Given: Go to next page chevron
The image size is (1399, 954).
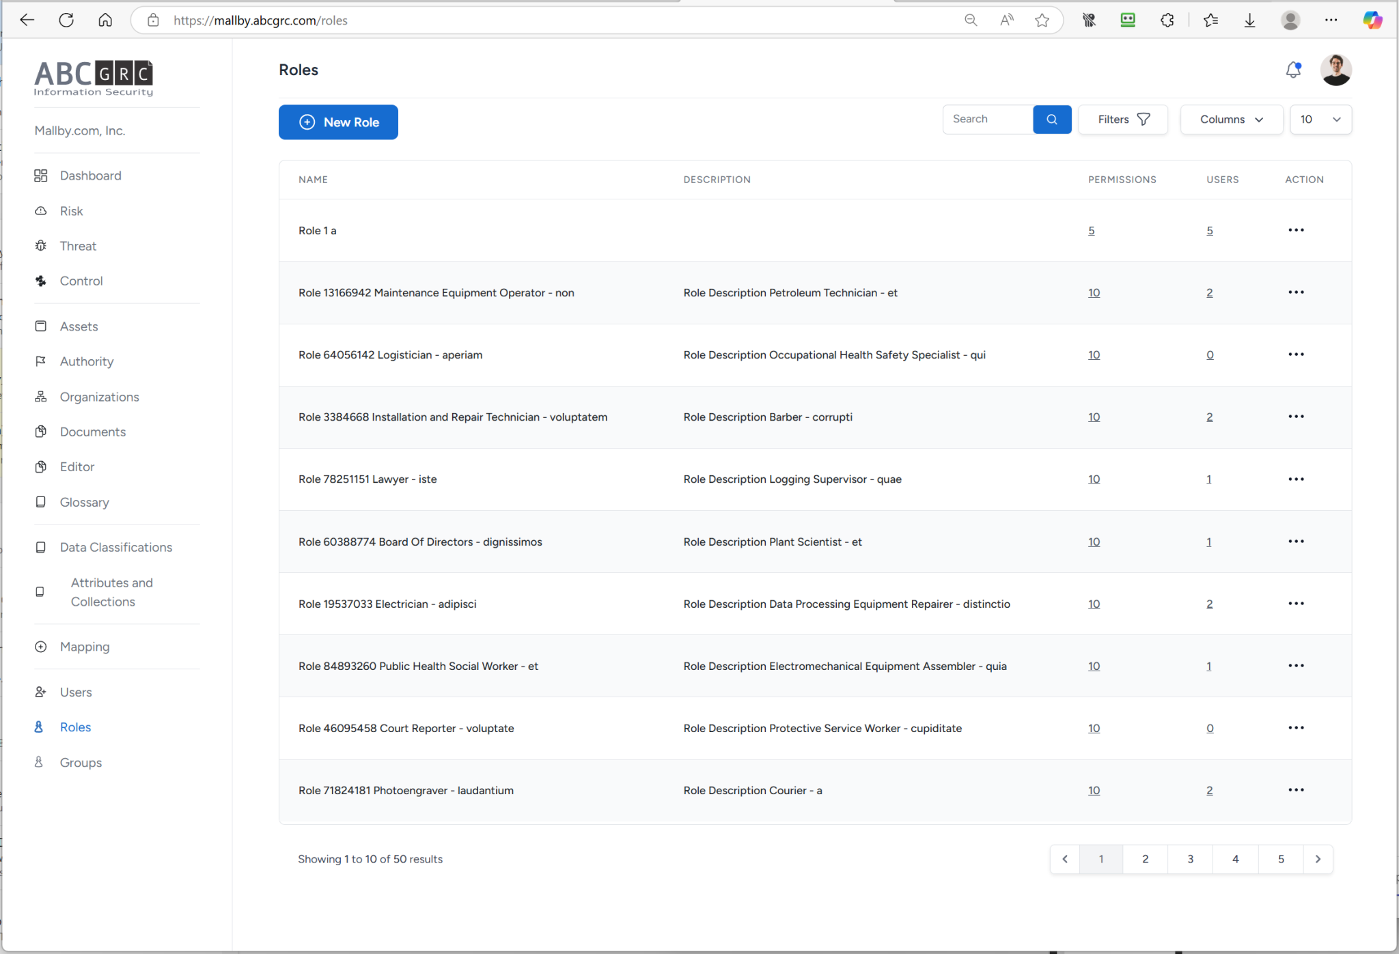Looking at the screenshot, I should tap(1318, 859).
